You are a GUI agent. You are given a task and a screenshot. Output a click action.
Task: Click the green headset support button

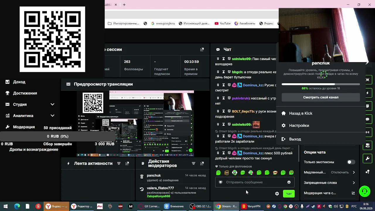click(x=365, y=191)
